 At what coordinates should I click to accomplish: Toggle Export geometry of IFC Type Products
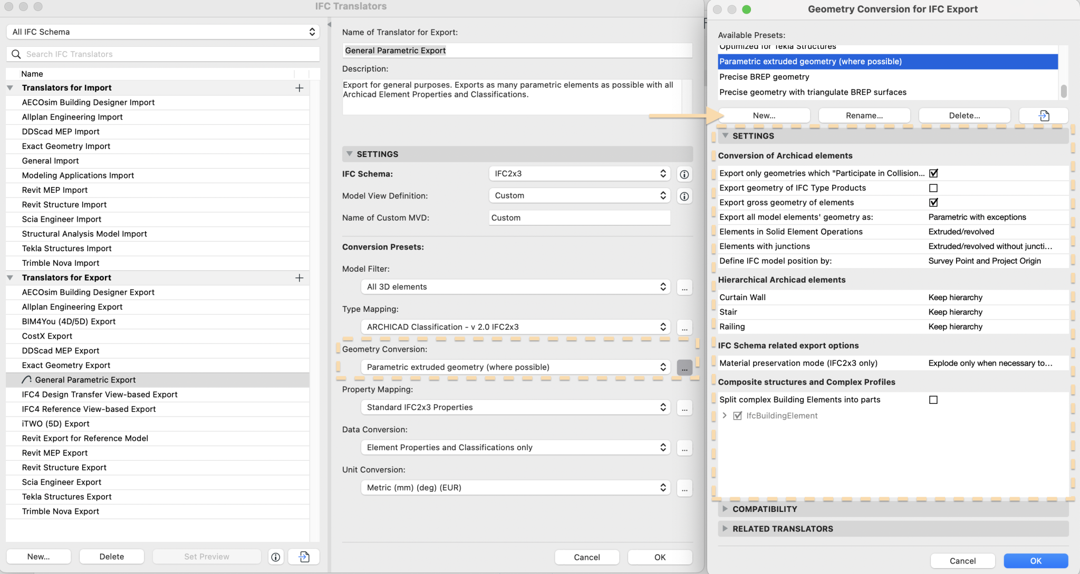point(933,188)
